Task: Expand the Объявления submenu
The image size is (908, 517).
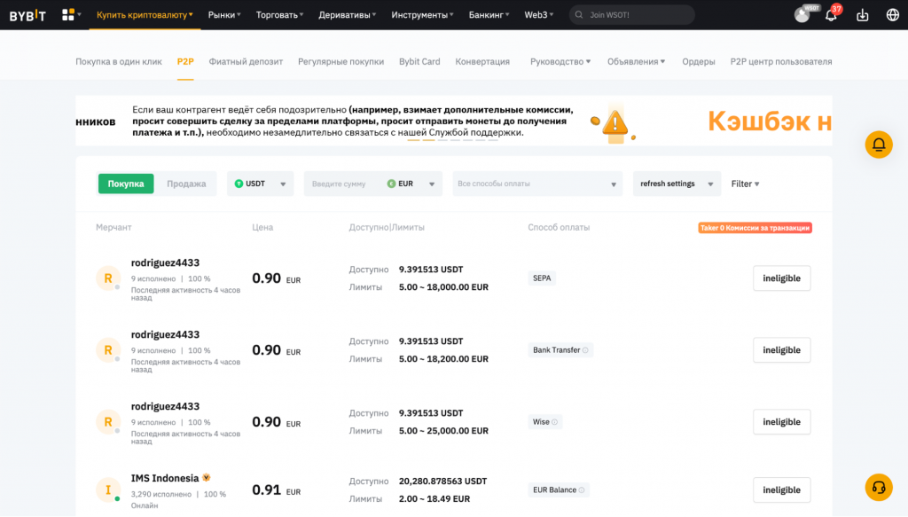Action: [636, 61]
